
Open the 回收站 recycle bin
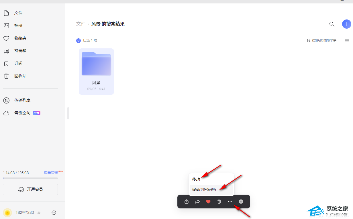20,76
